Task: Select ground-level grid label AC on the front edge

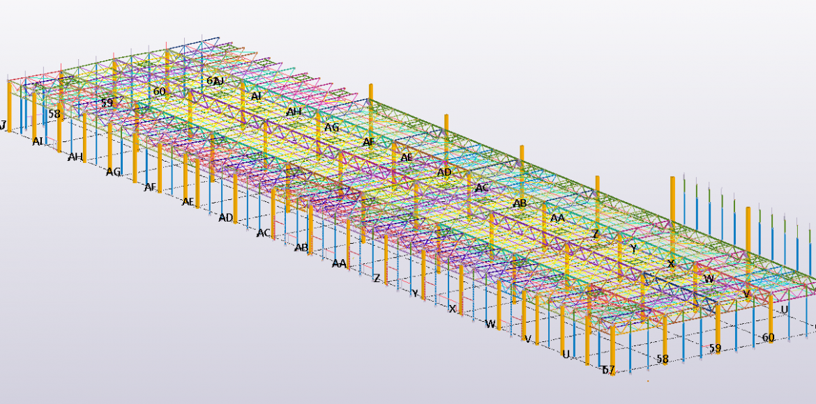Action: (x=263, y=233)
